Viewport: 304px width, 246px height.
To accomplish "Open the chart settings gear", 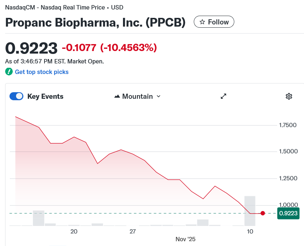I will click(289, 96).
